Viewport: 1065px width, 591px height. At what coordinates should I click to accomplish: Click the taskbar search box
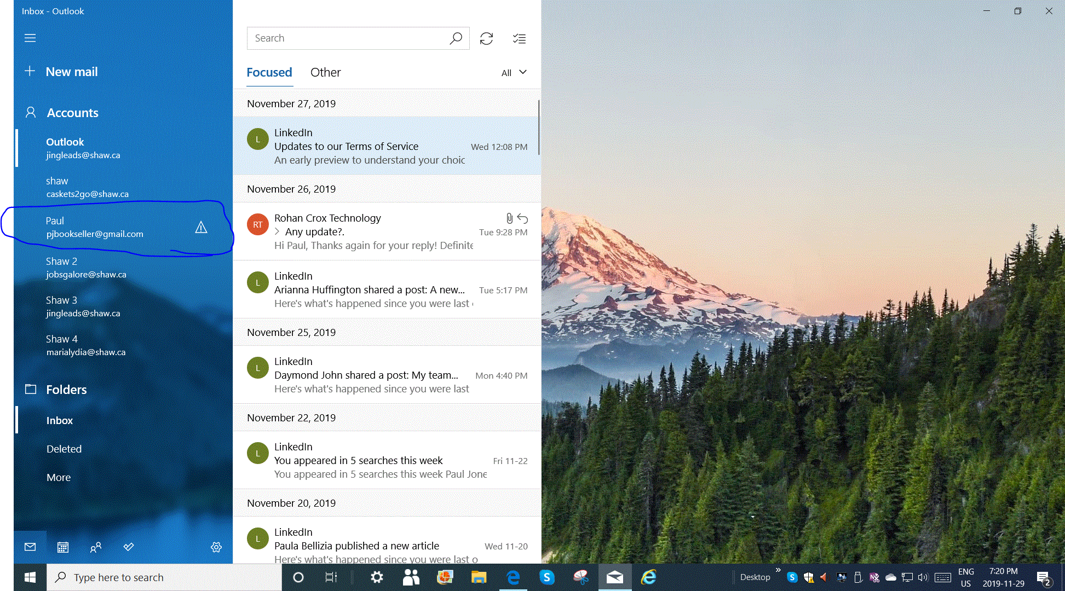click(164, 577)
